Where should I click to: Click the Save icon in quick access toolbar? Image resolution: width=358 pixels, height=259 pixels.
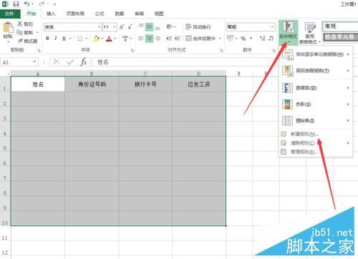pos(16,4)
